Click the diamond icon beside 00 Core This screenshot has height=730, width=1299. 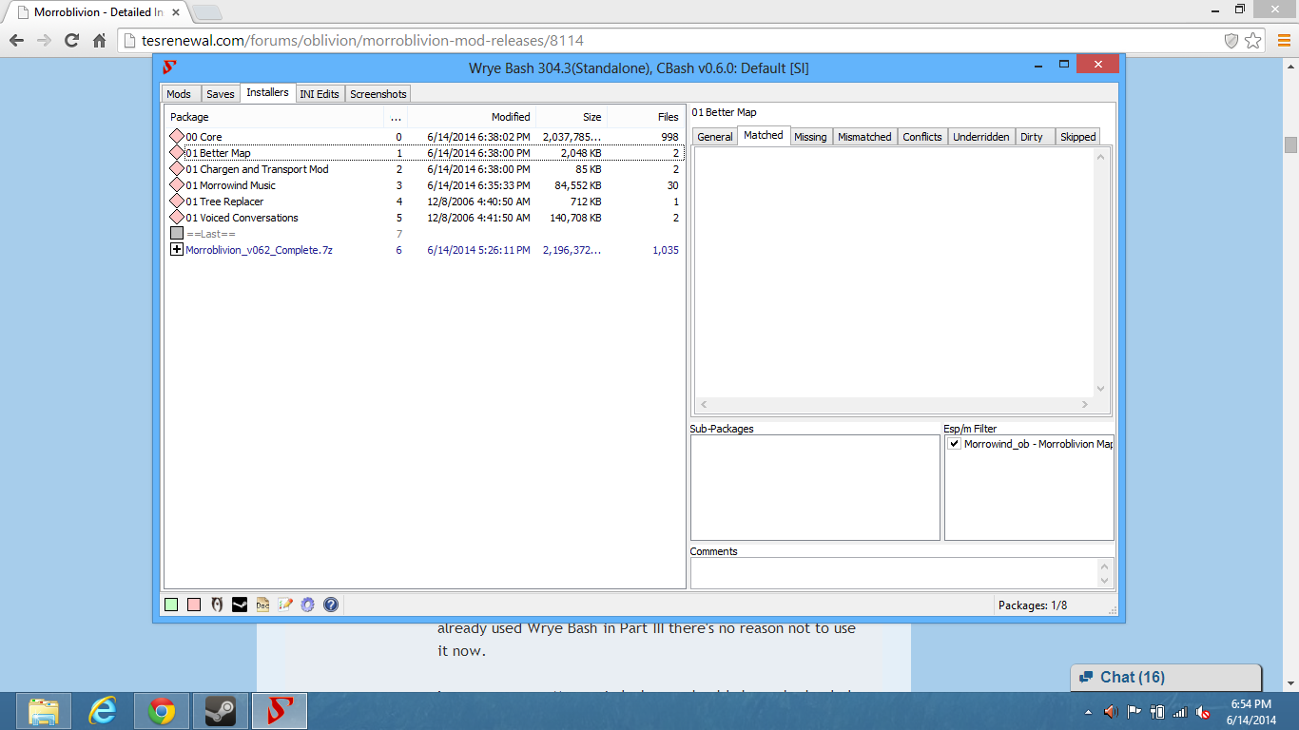pyautogui.click(x=177, y=137)
